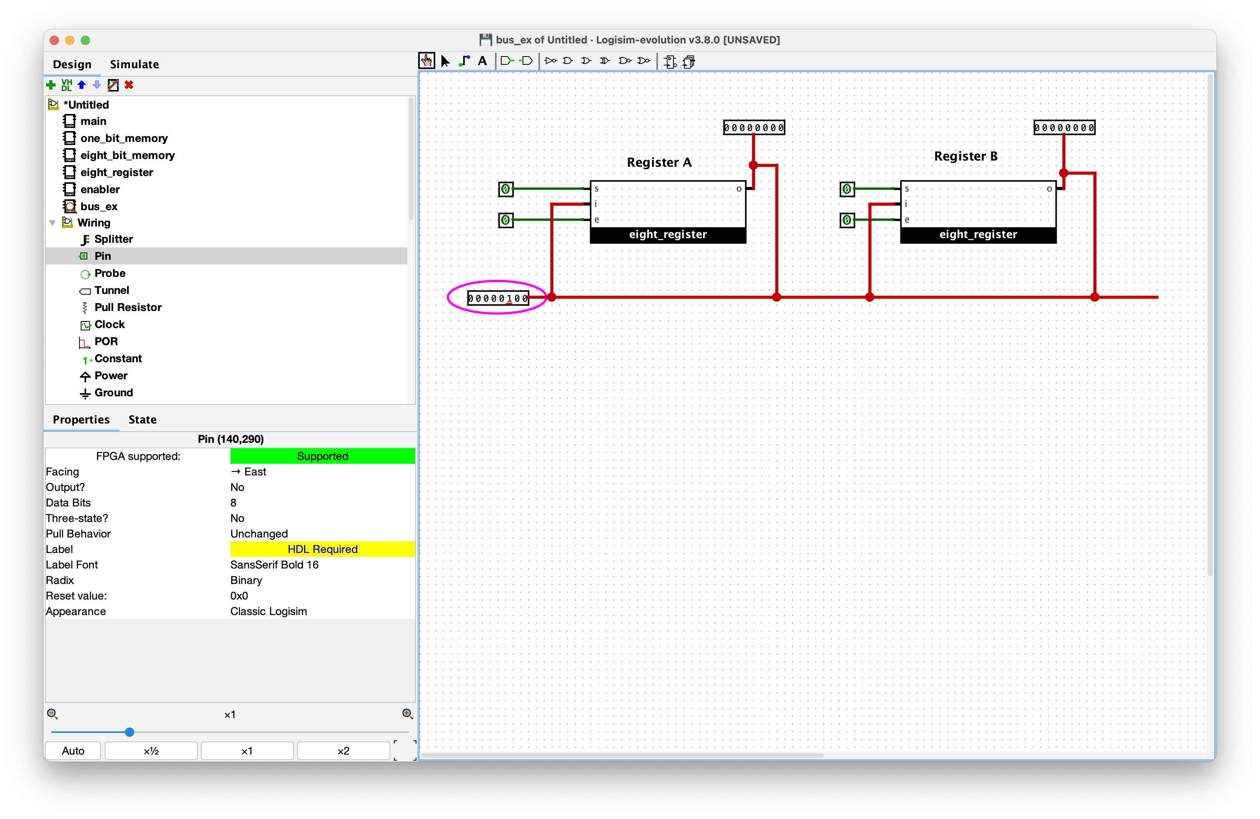Zoom in with magnifier plus icon
1260x819 pixels.
[407, 714]
